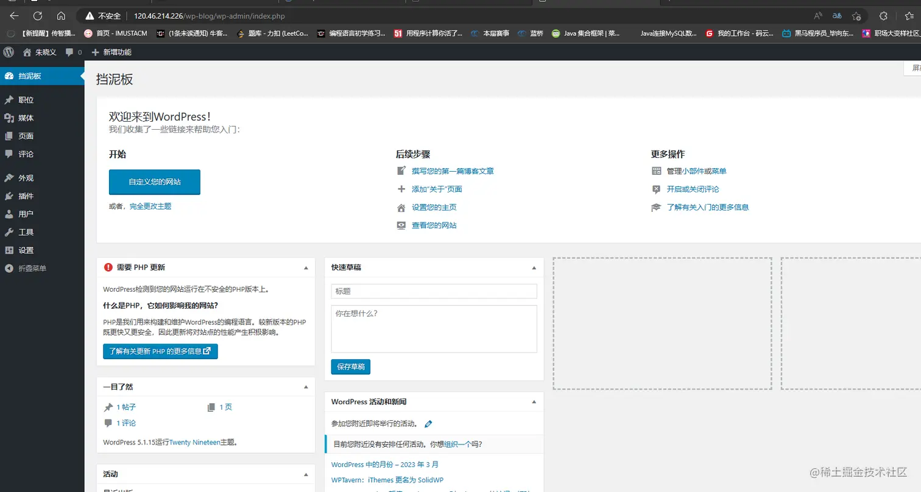921x492 pixels.
Task: Open site name 朱晓义 in admin bar
Action: [x=40, y=52]
